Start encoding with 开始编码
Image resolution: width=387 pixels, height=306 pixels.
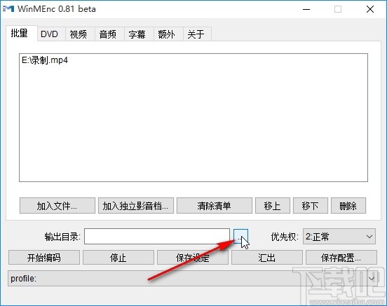tap(44, 258)
